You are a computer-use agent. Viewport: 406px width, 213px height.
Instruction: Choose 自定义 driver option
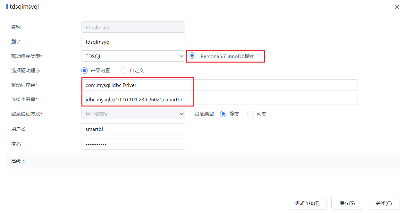pyautogui.click(x=123, y=71)
